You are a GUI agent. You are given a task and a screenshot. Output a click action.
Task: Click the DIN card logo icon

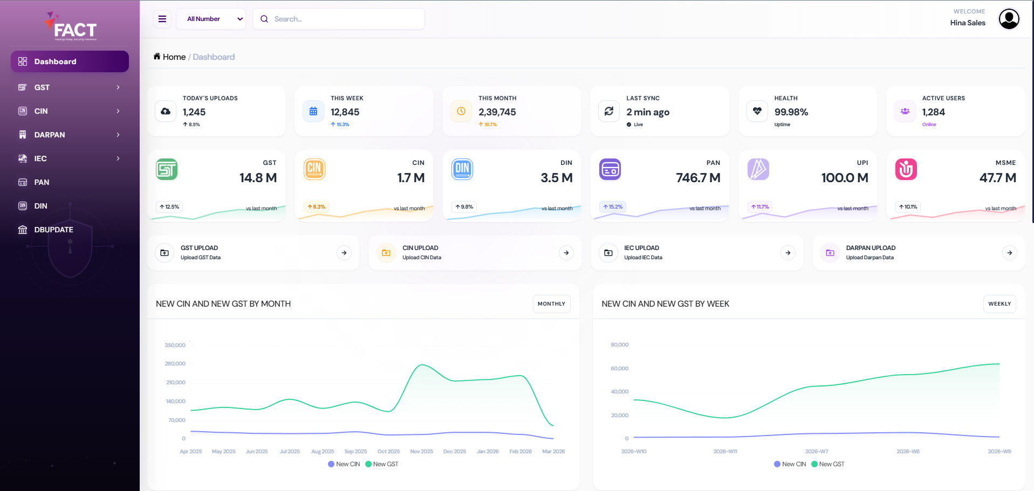coord(462,169)
